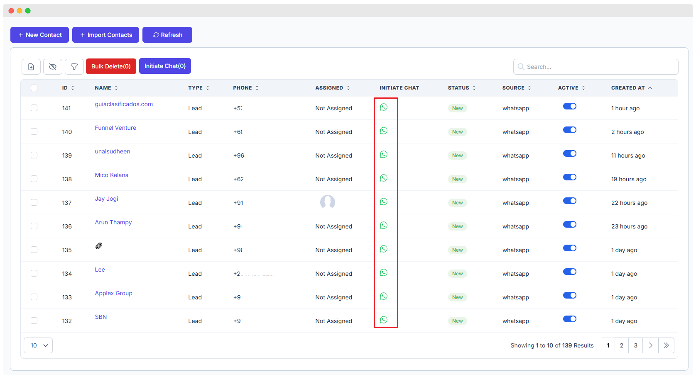Disable active toggle for guiaclasificados.com
Image resolution: width=696 pixels, height=379 pixels.
point(570,106)
